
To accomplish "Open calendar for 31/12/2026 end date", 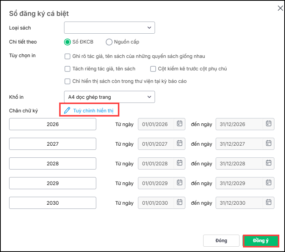I will (x=269, y=124).
